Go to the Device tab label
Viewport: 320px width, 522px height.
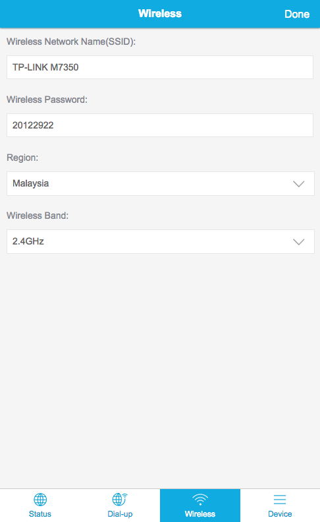(280, 513)
